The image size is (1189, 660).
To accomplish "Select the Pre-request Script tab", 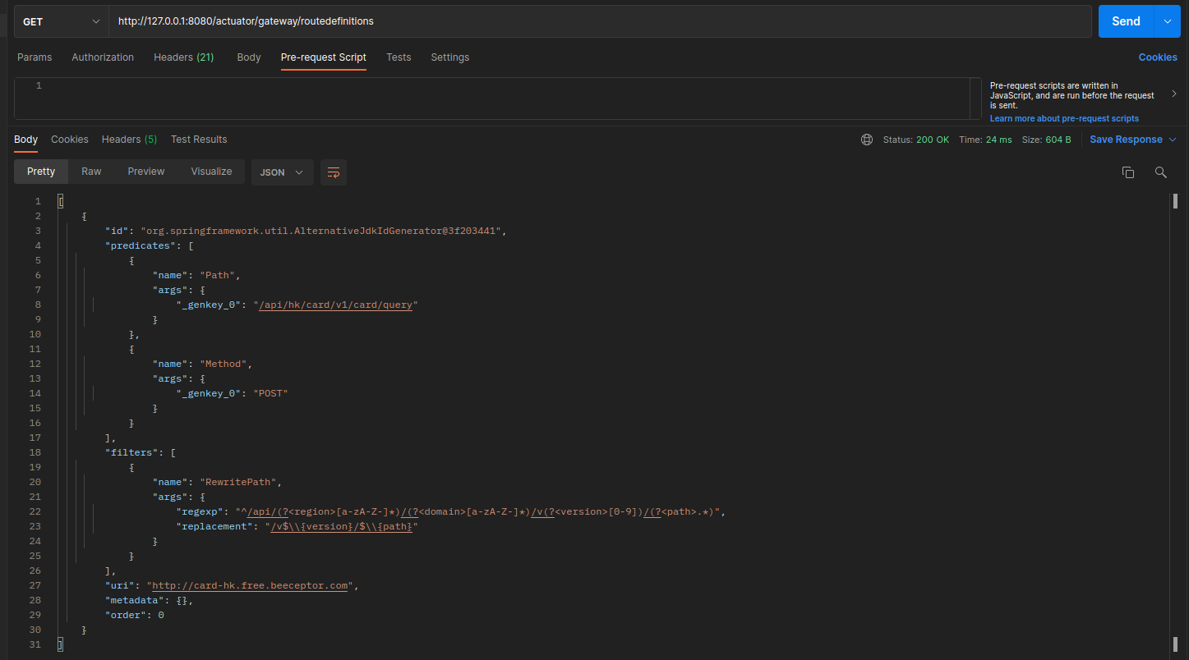I will [x=324, y=57].
